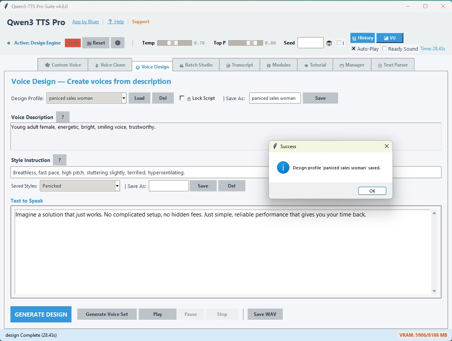The image size is (452, 341).
Task: Click the random seed dice icon
Action: click(329, 43)
